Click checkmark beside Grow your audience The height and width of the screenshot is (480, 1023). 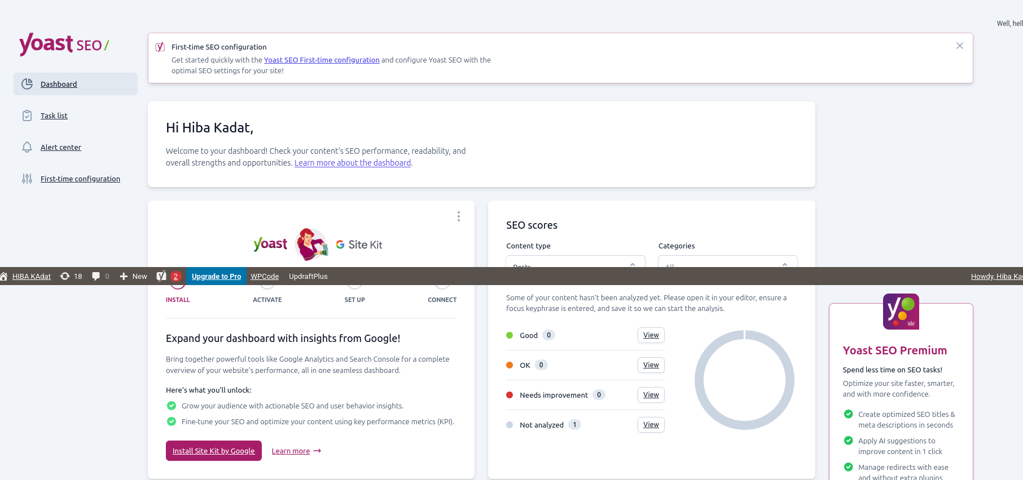pyautogui.click(x=172, y=406)
